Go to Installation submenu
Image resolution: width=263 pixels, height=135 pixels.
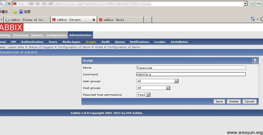tap(179, 42)
